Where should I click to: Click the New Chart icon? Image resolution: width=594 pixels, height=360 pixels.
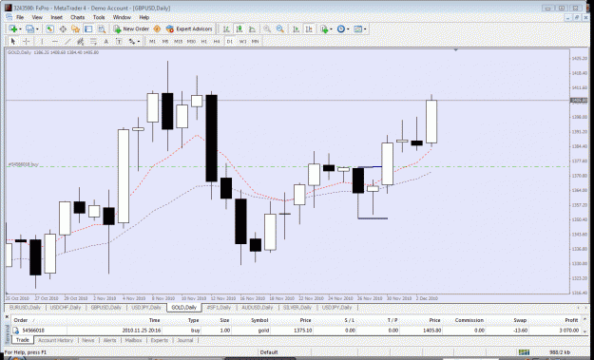click(13, 28)
